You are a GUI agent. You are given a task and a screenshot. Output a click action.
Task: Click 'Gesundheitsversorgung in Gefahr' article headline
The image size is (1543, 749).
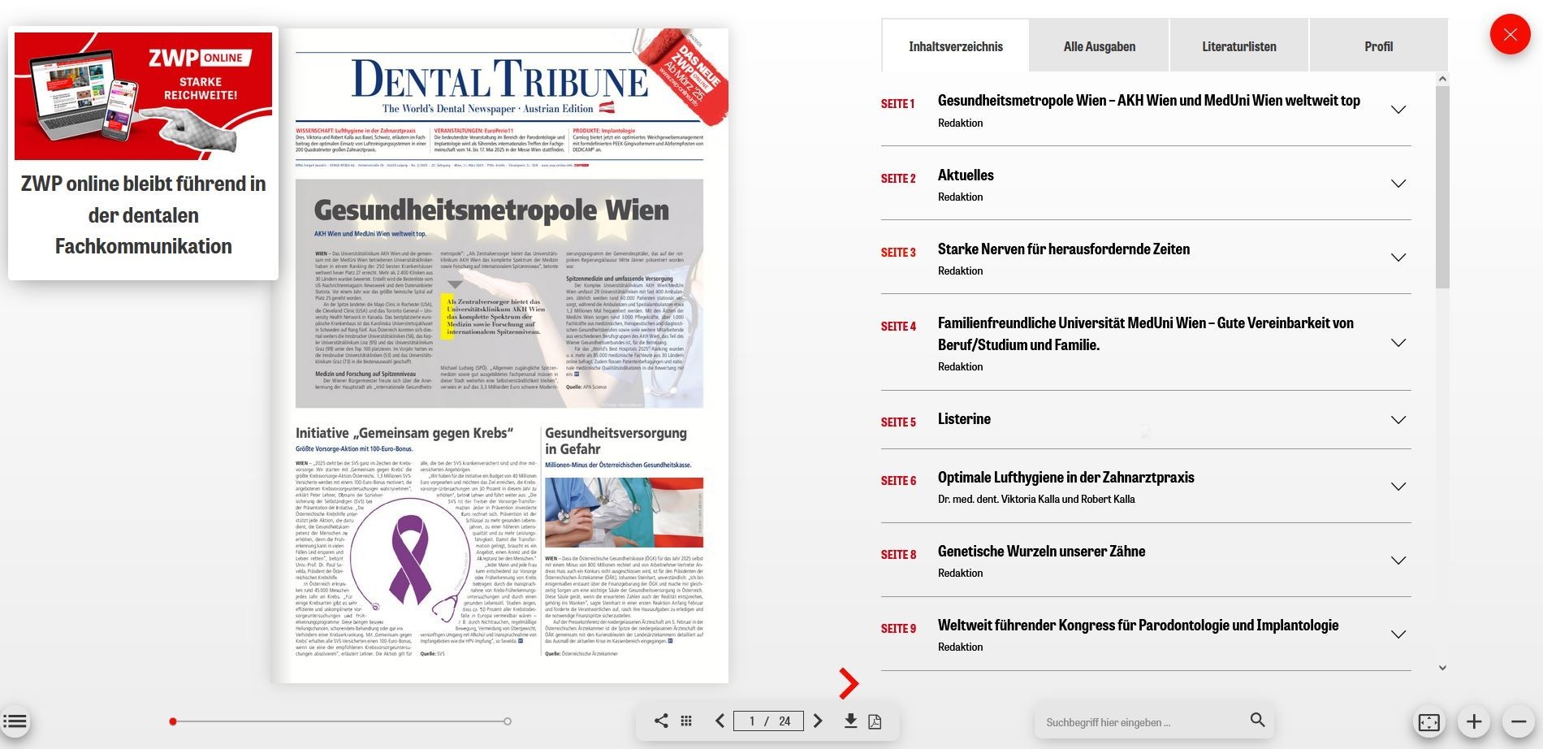(616, 441)
